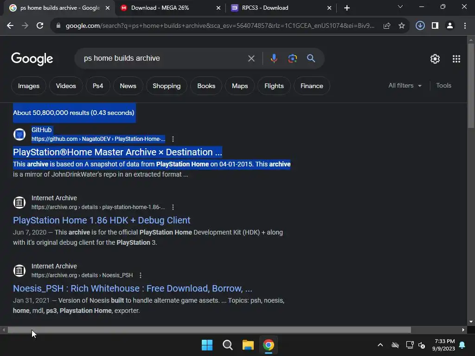Filter results by News
The width and height of the screenshot is (475, 356).
[x=128, y=86]
